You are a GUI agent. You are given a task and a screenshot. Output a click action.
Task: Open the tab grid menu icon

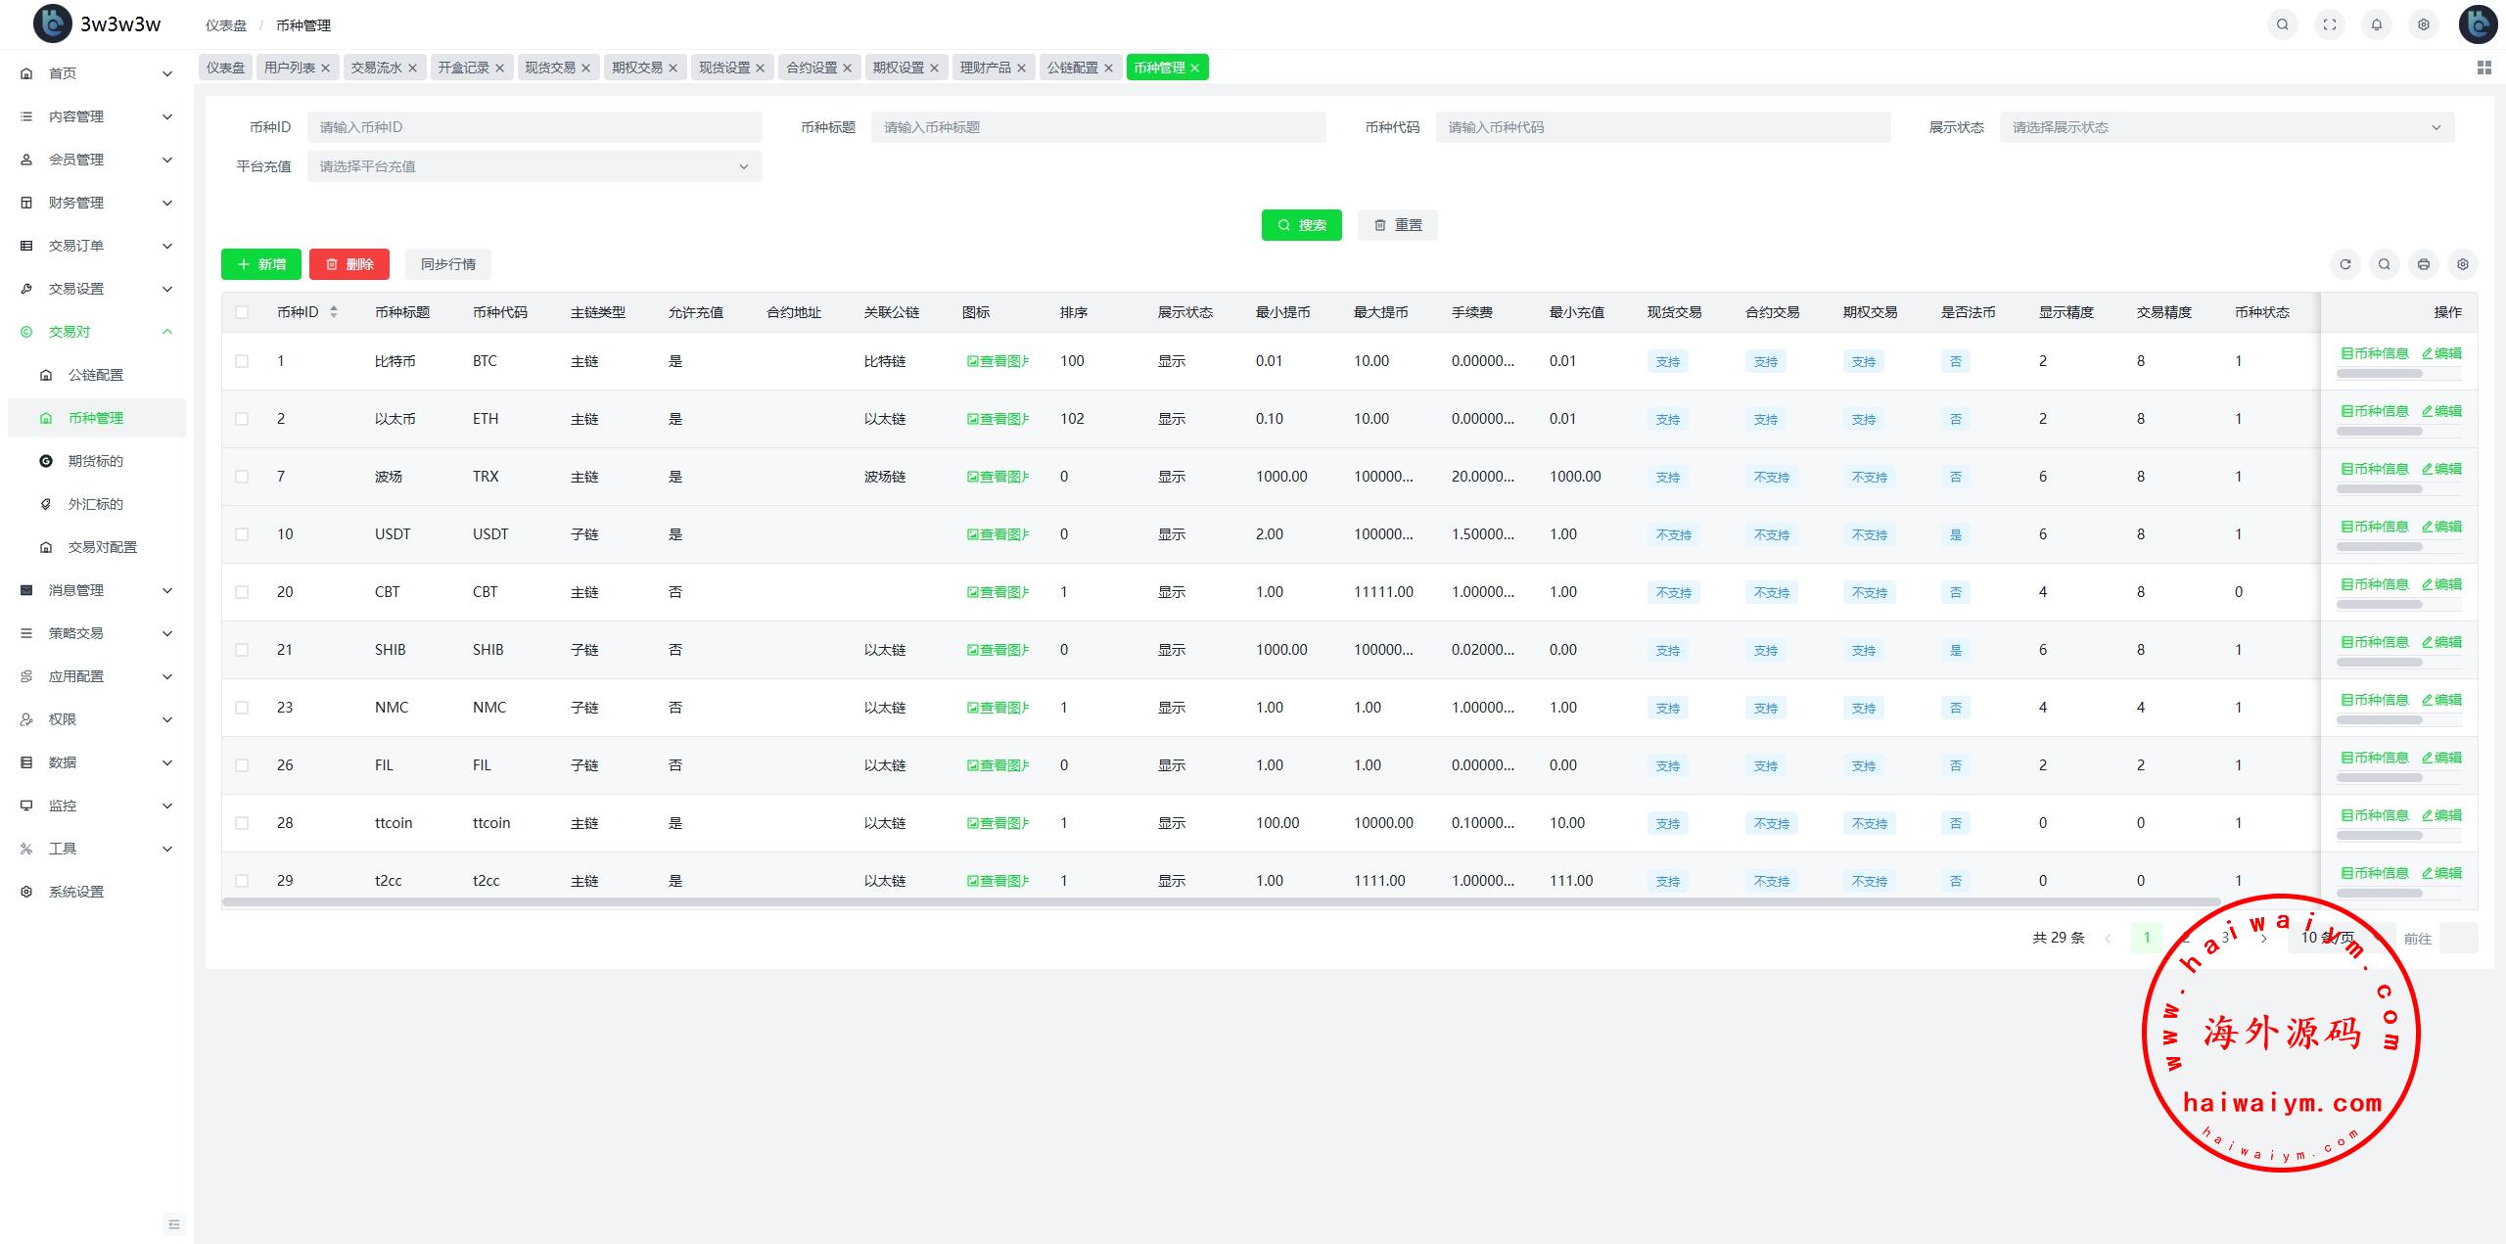tap(2483, 68)
